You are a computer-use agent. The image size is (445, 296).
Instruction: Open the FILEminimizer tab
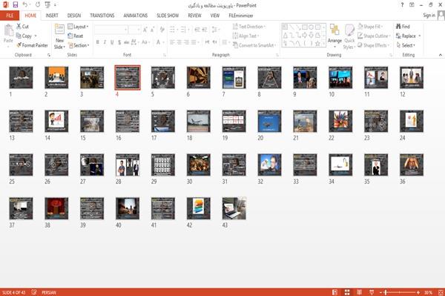coord(241,16)
